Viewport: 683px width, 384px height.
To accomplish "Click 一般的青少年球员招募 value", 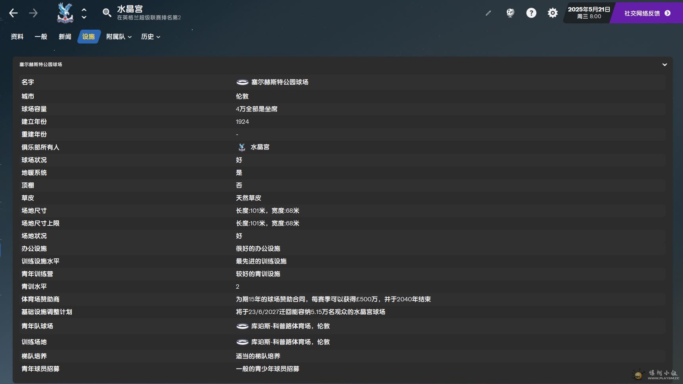I will pyautogui.click(x=268, y=369).
